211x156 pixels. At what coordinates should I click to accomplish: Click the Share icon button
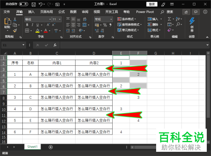click(x=186, y=12)
